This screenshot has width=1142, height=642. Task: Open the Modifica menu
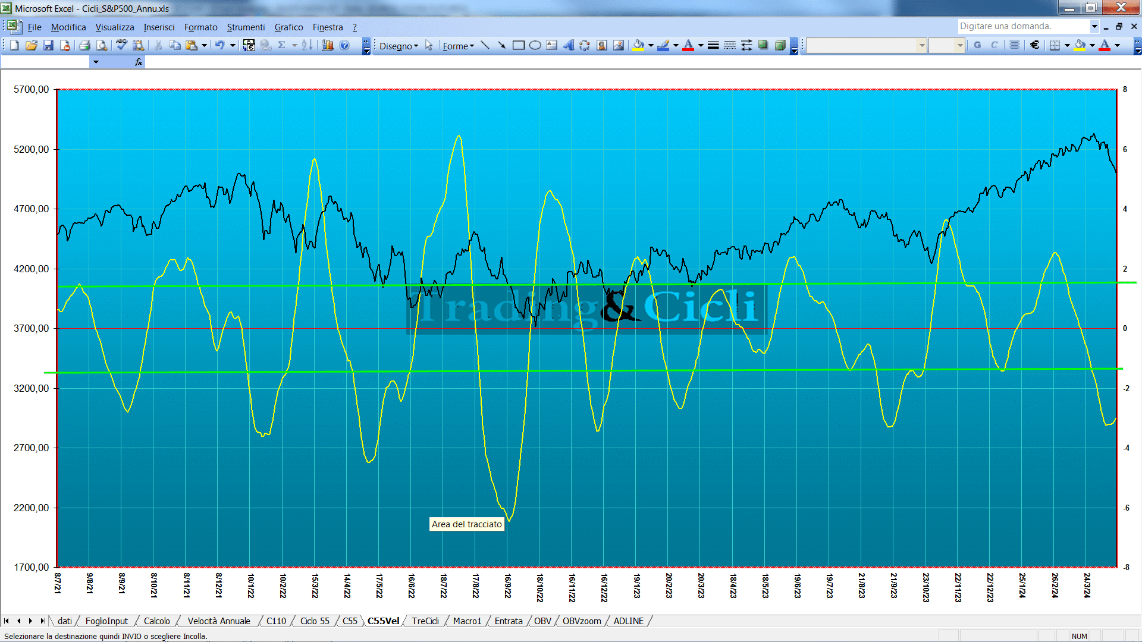tap(68, 27)
